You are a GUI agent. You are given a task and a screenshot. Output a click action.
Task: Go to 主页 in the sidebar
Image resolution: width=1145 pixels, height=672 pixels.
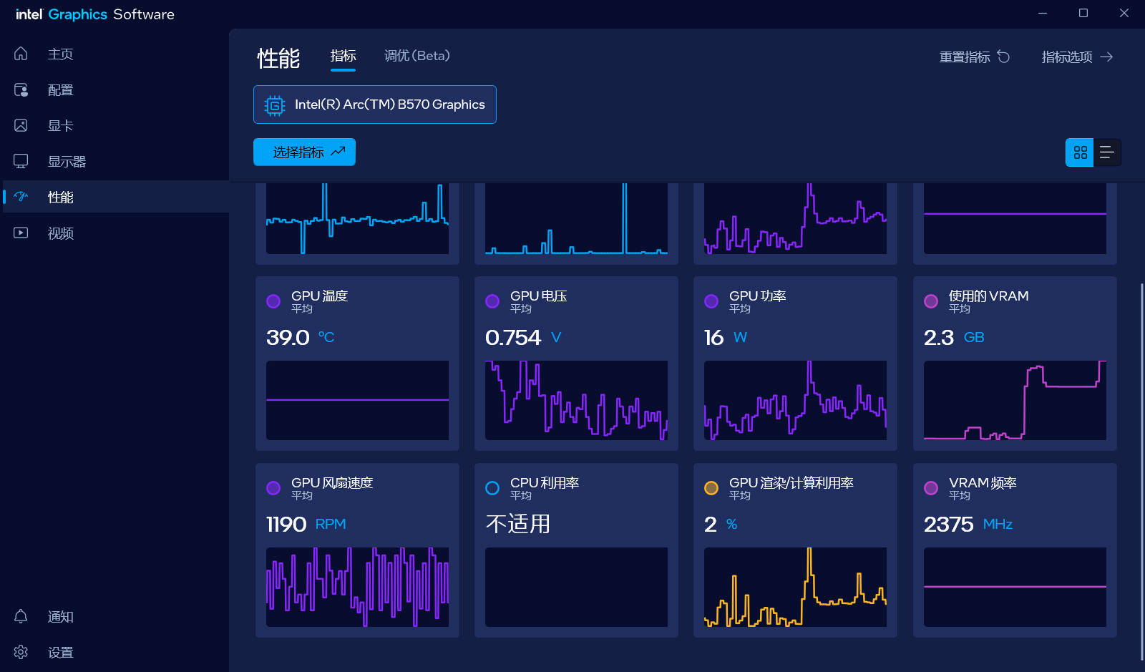coord(114,54)
